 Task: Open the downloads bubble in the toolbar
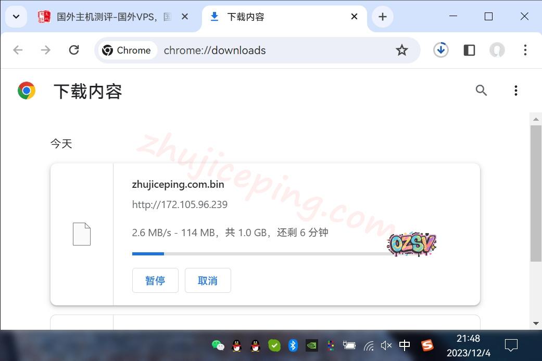[x=440, y=50]
